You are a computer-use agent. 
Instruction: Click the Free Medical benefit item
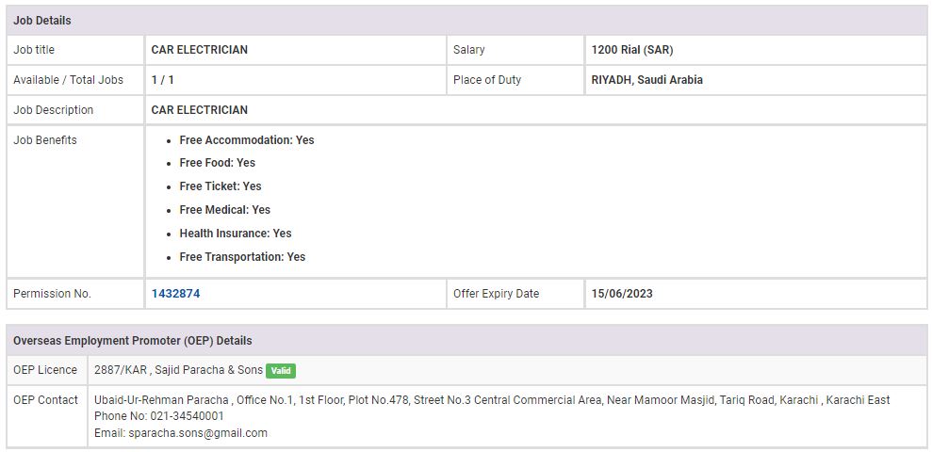(225, 210)
